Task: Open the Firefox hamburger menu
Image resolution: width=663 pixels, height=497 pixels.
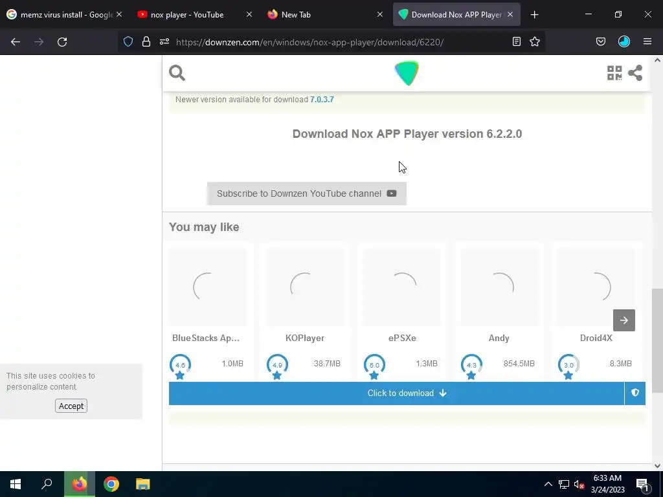Action: click(x=647, y=41)
